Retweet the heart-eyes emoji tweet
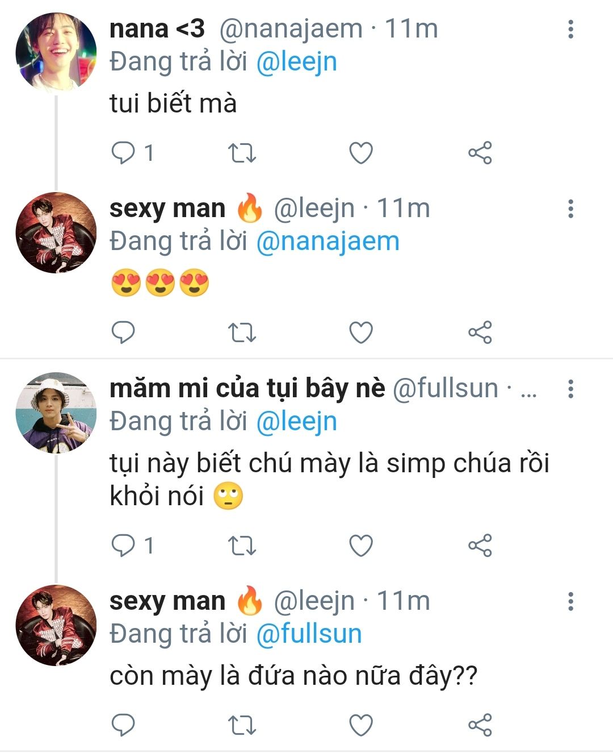 coord(242,332)
